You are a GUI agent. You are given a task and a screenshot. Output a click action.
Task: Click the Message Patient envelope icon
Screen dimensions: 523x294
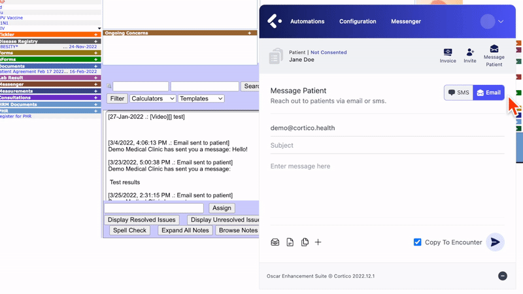[494, 49]
